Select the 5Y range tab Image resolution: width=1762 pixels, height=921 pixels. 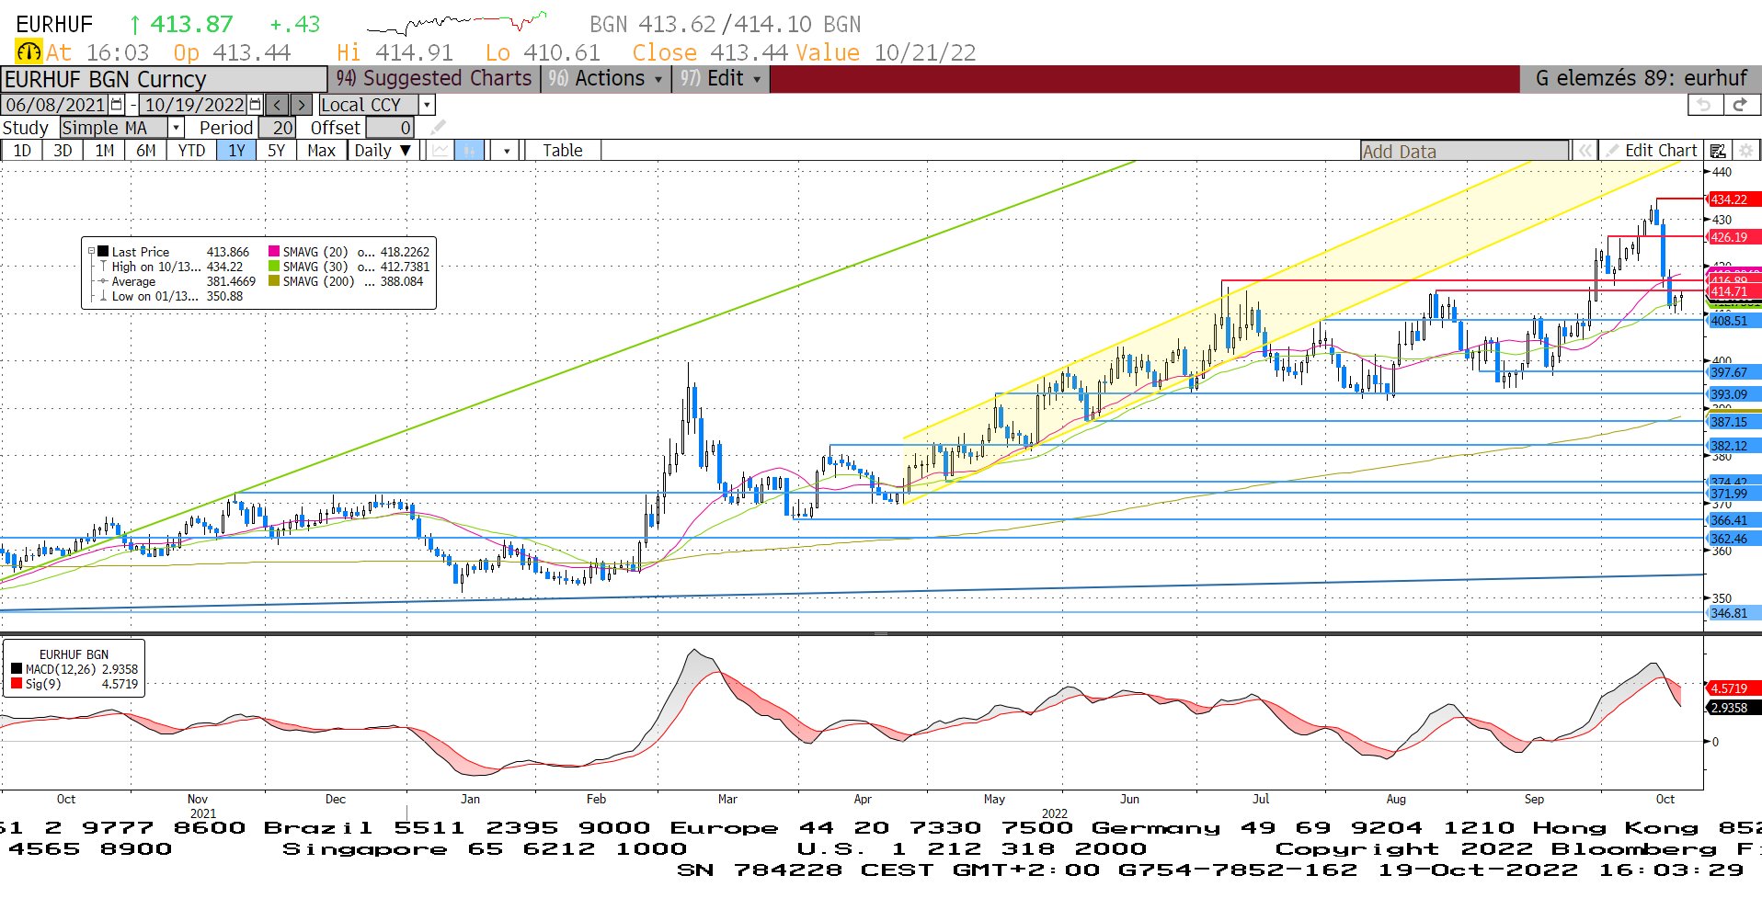(x=276, y=151)
